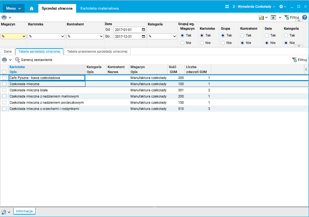Click into the Do date input field

point(127,37)
